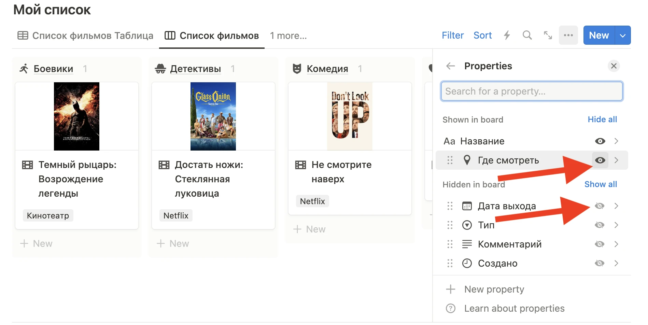Grab the drag handle of Дата выхода
This screenshot has height=325, width=648.
click(450, 206)
